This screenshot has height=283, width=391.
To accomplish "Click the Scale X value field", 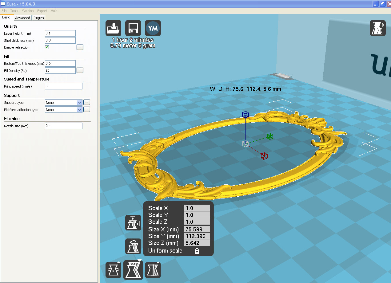I will click(x=197, y=208).
